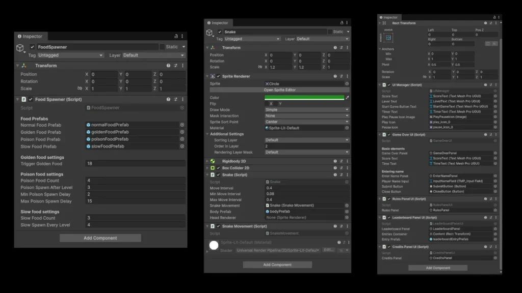Collapse FoodSpawner Transform component foldout
The width and height of the screenshot is (522, 293).
point(18,66)
